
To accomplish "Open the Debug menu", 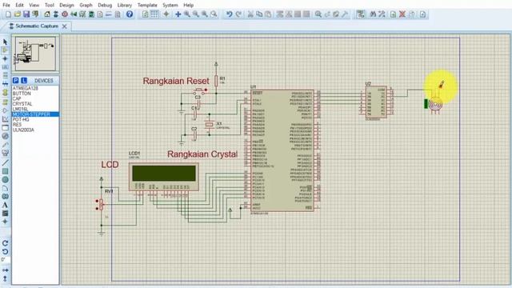I will [x=105, y=6].
